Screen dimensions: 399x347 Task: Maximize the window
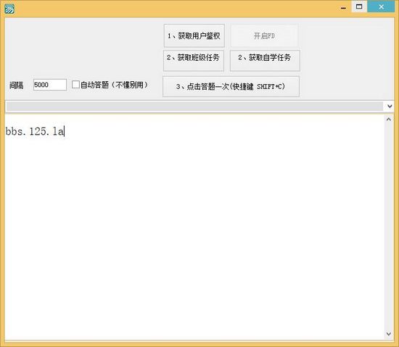(359, 7)
